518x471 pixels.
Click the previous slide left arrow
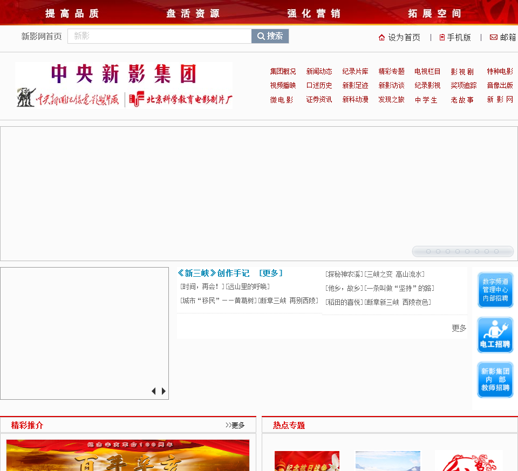point(154,391)
